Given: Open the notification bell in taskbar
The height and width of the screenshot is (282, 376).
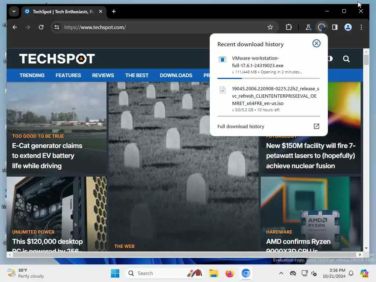Looking at the screenshot, I should 351,273.
